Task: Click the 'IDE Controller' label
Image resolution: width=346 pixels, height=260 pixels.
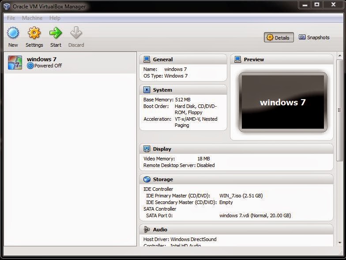Action: [158, 189]
